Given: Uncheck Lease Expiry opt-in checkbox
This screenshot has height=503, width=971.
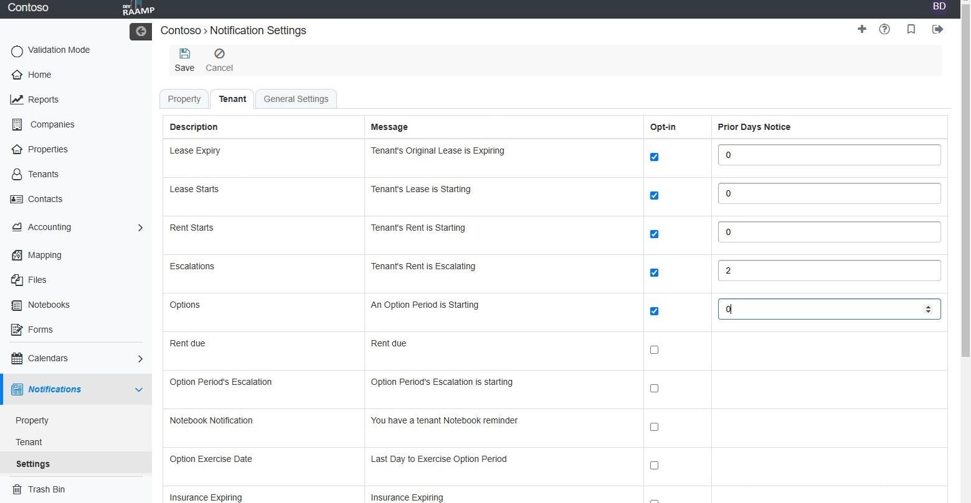Looking at the screenshot, I should [654, 157].
